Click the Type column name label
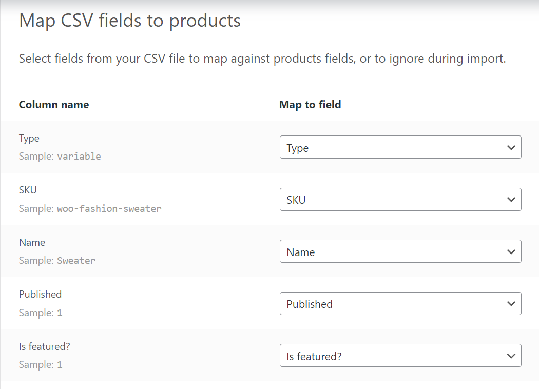The image size is (539, 389). tap(29, 139)
